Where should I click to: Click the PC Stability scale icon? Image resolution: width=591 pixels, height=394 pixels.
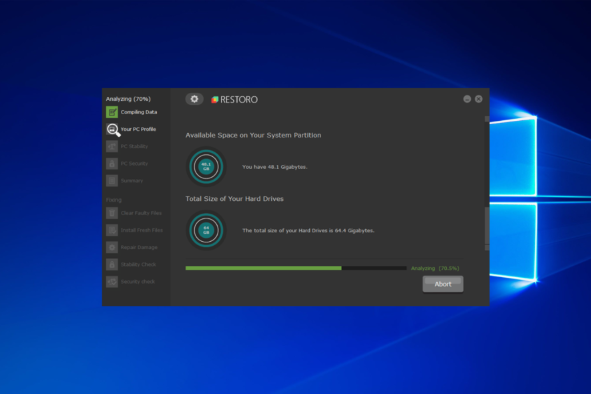pyautogui.click(x=112, y=147)
